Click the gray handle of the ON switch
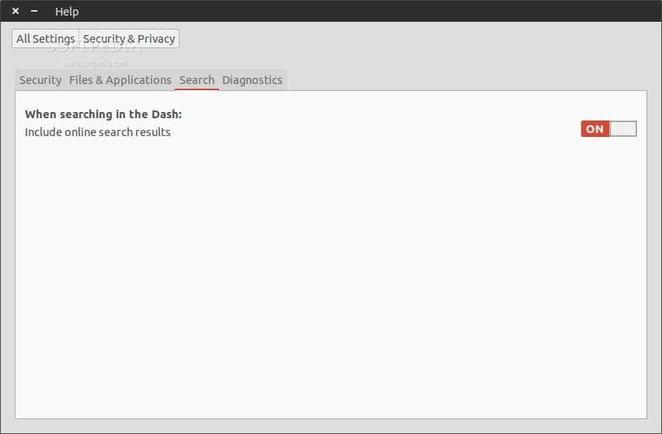 pyautogui.click(x=623, y=129)
